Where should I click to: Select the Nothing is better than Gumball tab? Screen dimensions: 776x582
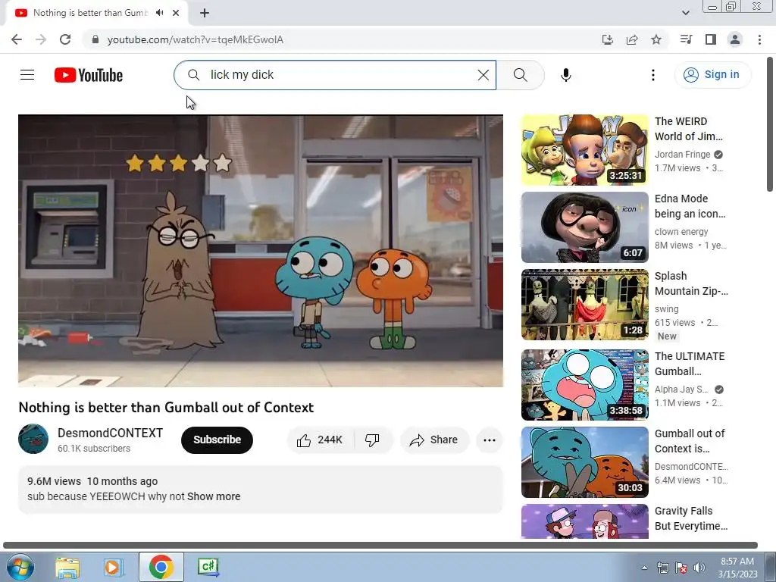tap(96, 13)
